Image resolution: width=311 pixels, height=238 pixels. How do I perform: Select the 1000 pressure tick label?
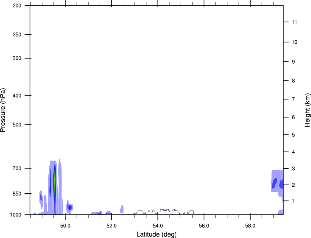point(16,215)
